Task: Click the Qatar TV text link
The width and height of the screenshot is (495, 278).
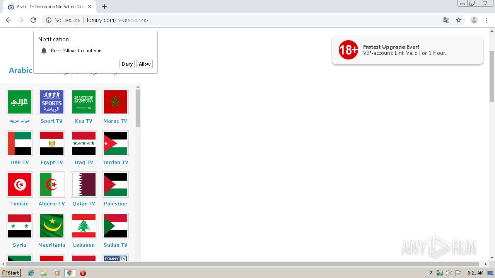Action: [x=84, y=203]
